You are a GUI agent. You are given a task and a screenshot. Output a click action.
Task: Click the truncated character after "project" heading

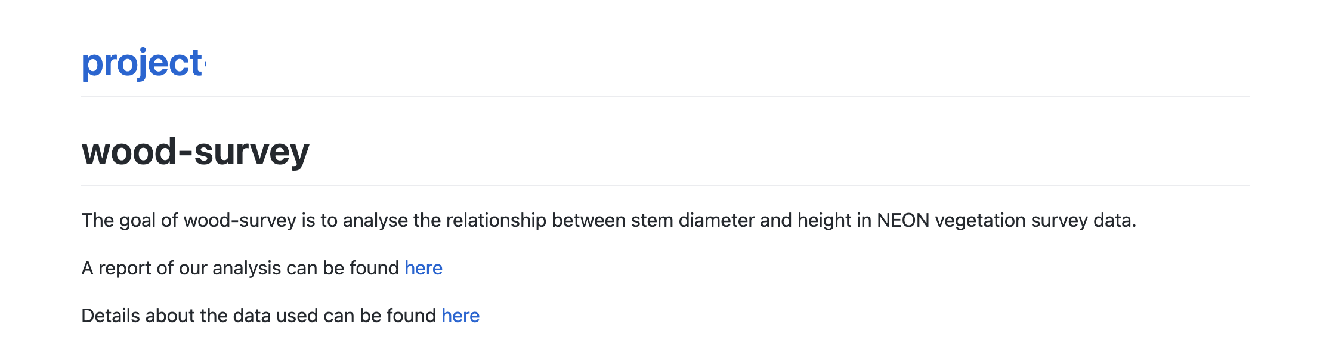tap(204, 63)
